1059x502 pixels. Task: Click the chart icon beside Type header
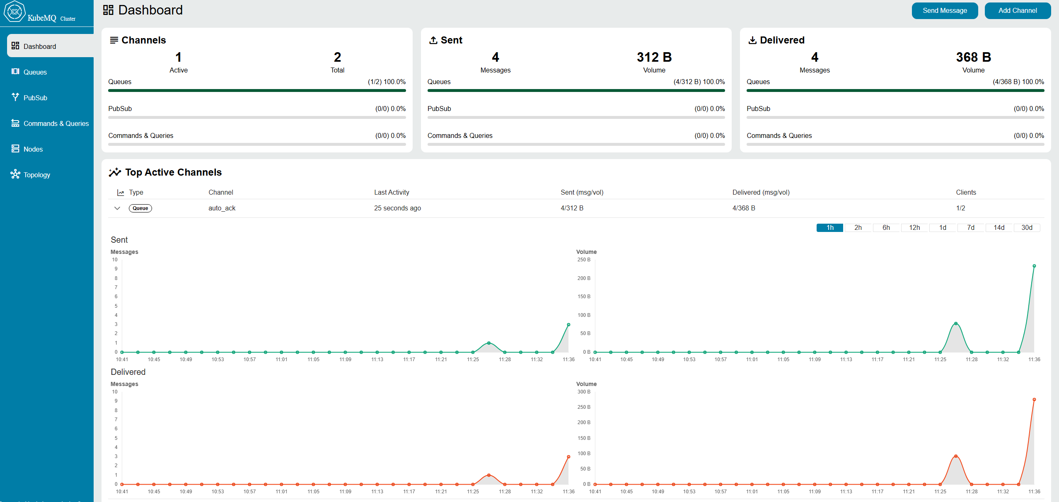point(121,193)
